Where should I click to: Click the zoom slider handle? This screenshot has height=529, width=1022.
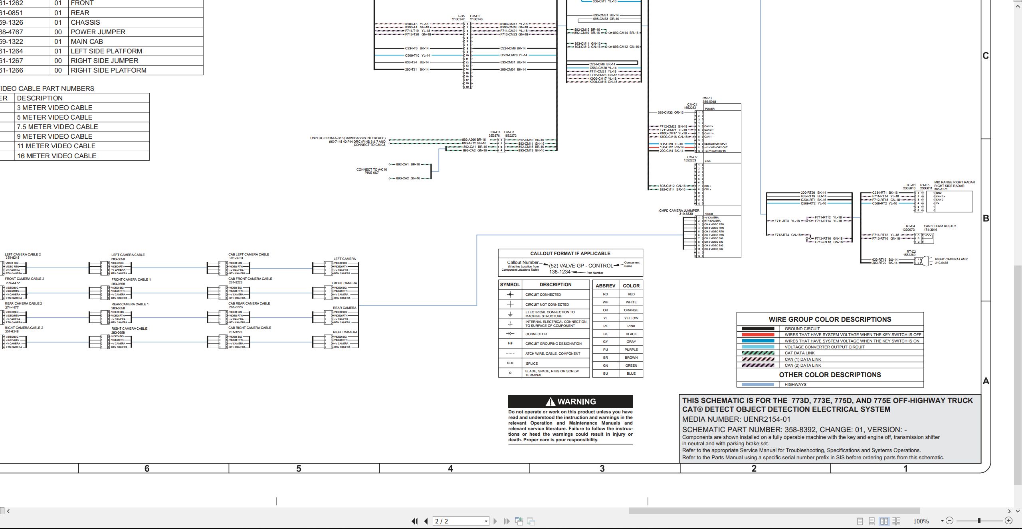point(979,521)
